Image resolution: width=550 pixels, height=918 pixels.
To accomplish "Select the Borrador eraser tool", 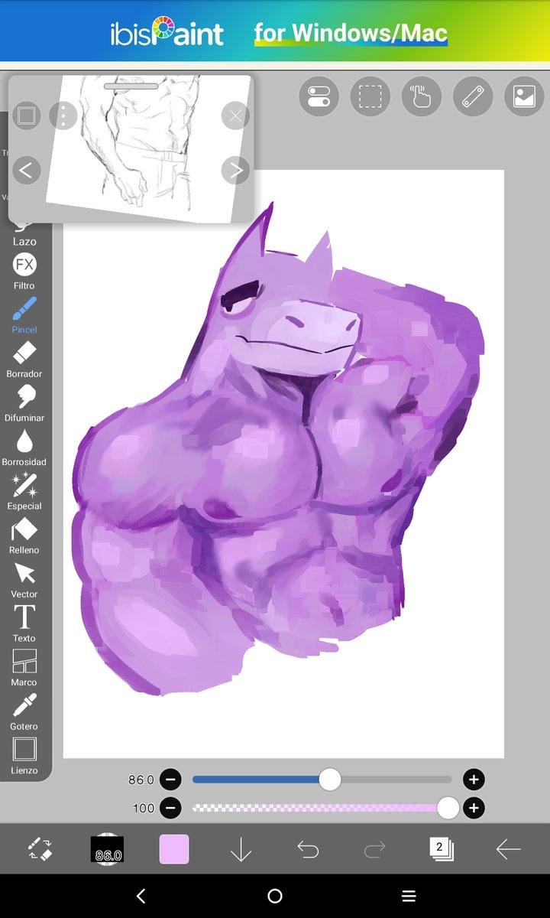I will click(x=24, y=360).
